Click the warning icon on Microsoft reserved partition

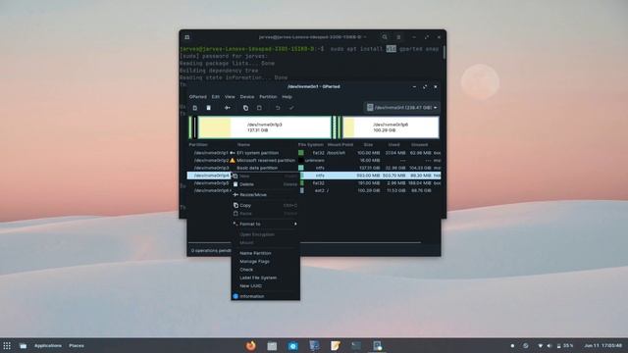tap(233, 160)
